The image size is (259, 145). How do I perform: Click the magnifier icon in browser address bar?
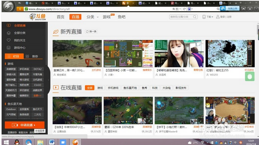pos(218,9)
